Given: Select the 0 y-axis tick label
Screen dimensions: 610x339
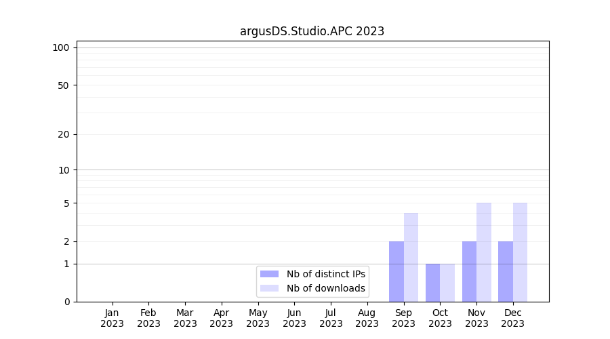Looking at the screenshot, I should pyautogui.click(x=66, y=302).
